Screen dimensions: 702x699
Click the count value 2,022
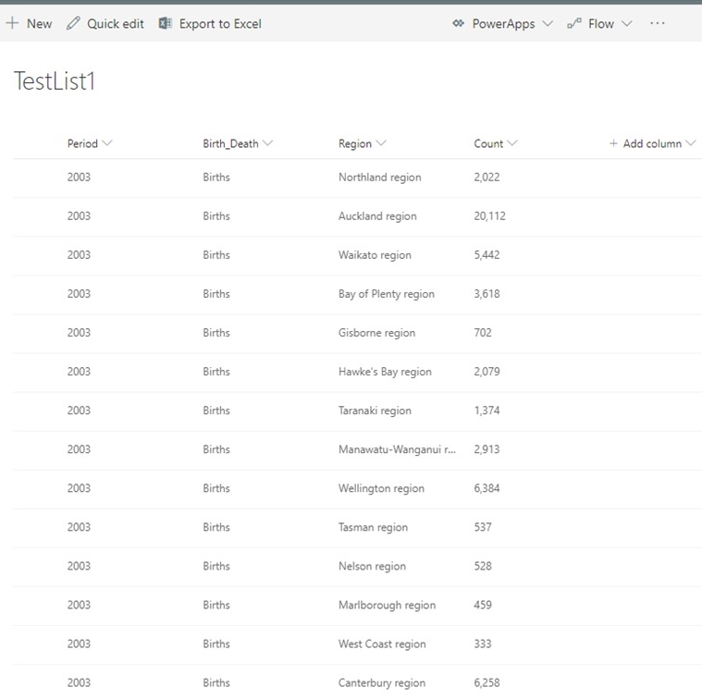pos(486,178)
